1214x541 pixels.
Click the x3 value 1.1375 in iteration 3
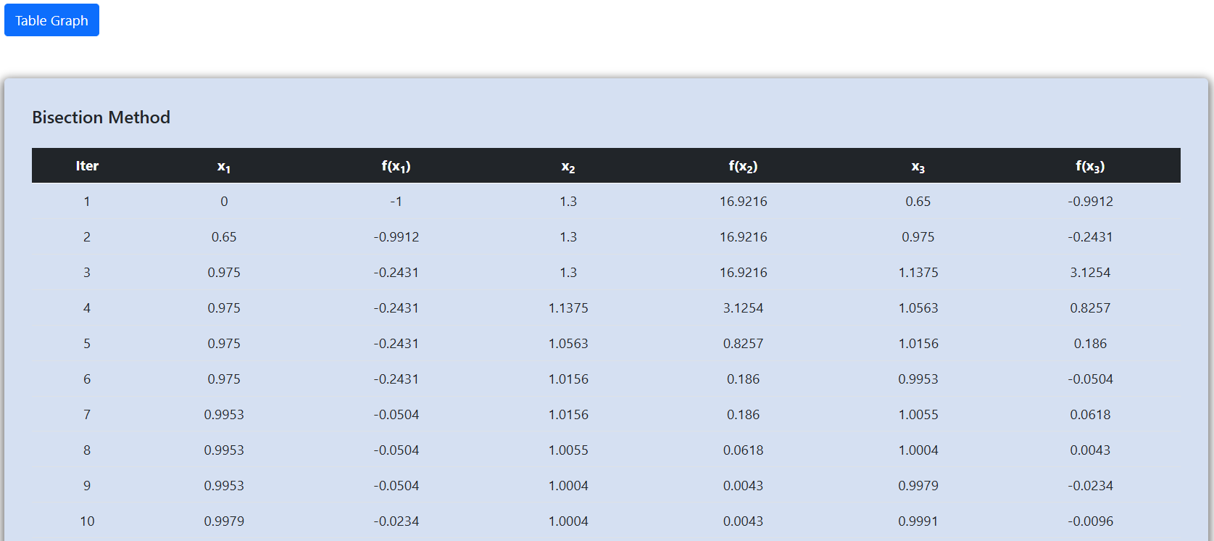coord(918,273)
